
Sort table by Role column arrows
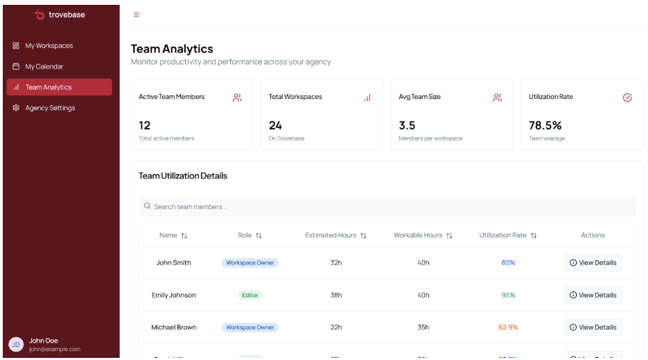pos(259,235)
